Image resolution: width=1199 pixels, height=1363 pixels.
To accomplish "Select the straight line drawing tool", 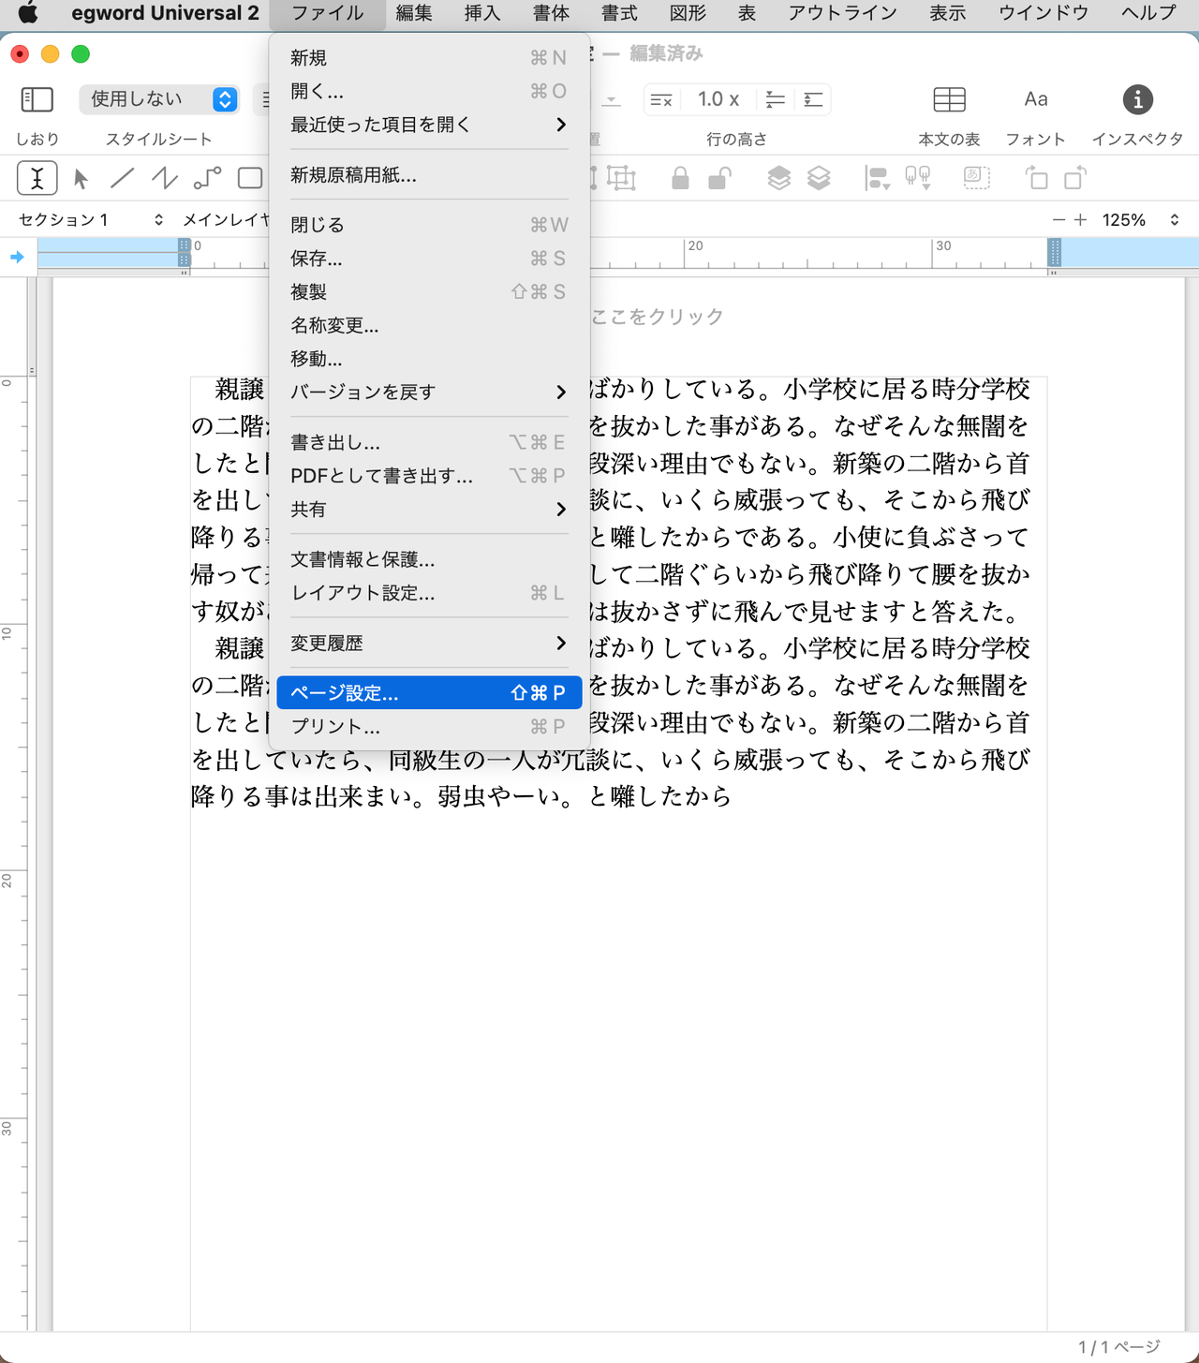I will (122, 178).
